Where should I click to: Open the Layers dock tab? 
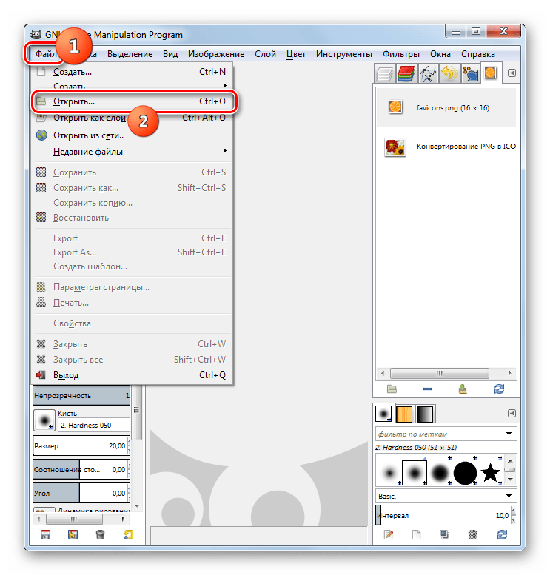click(x=384, y=73)
